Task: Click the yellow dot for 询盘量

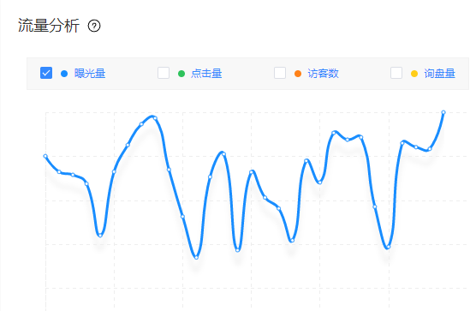Action: pos(414,74)
